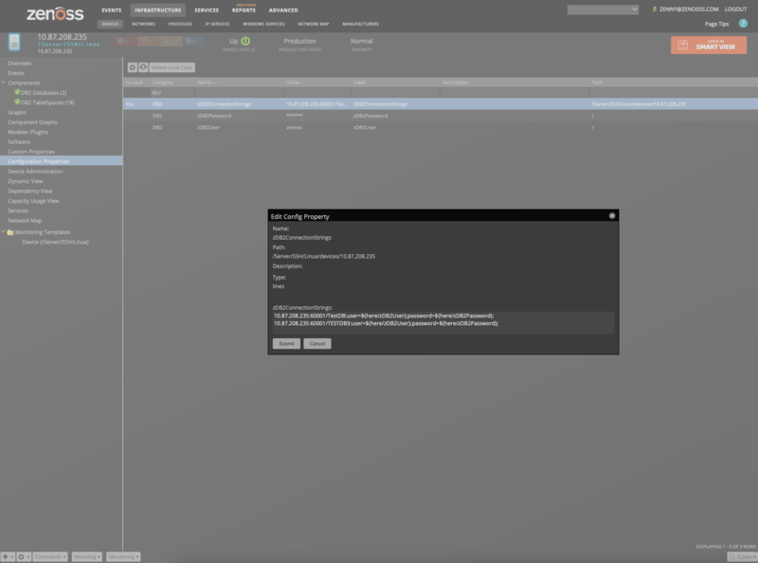The height and width of the screenshot is (563, 758).
Task: Switch to the Windows Services sub-tab
Action: [x=263, y=24]
